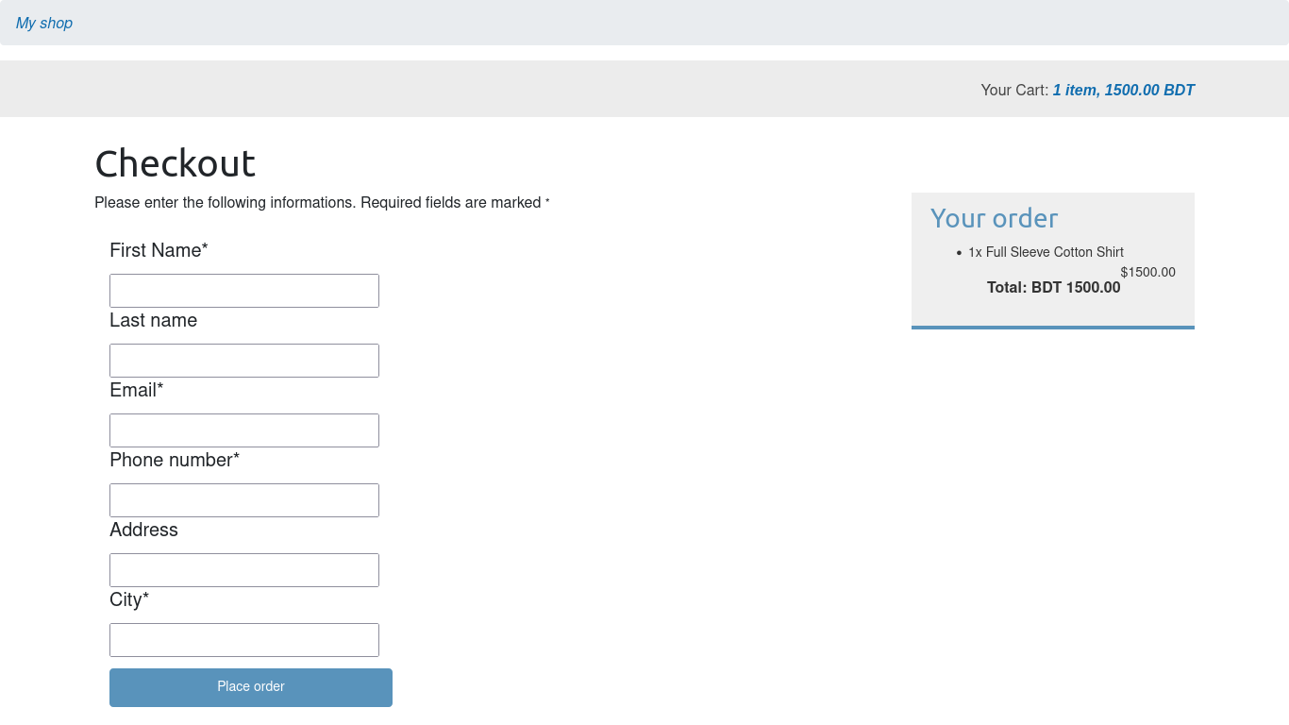Screen dimensions: 1289x725
Task: Click the First Name* label
Action: click(x=159, y=250)
